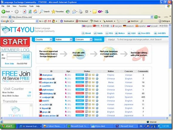This screenshot has height=130, width=173.
Task: Click the round info icon for os3451
Action: point(97,105)
